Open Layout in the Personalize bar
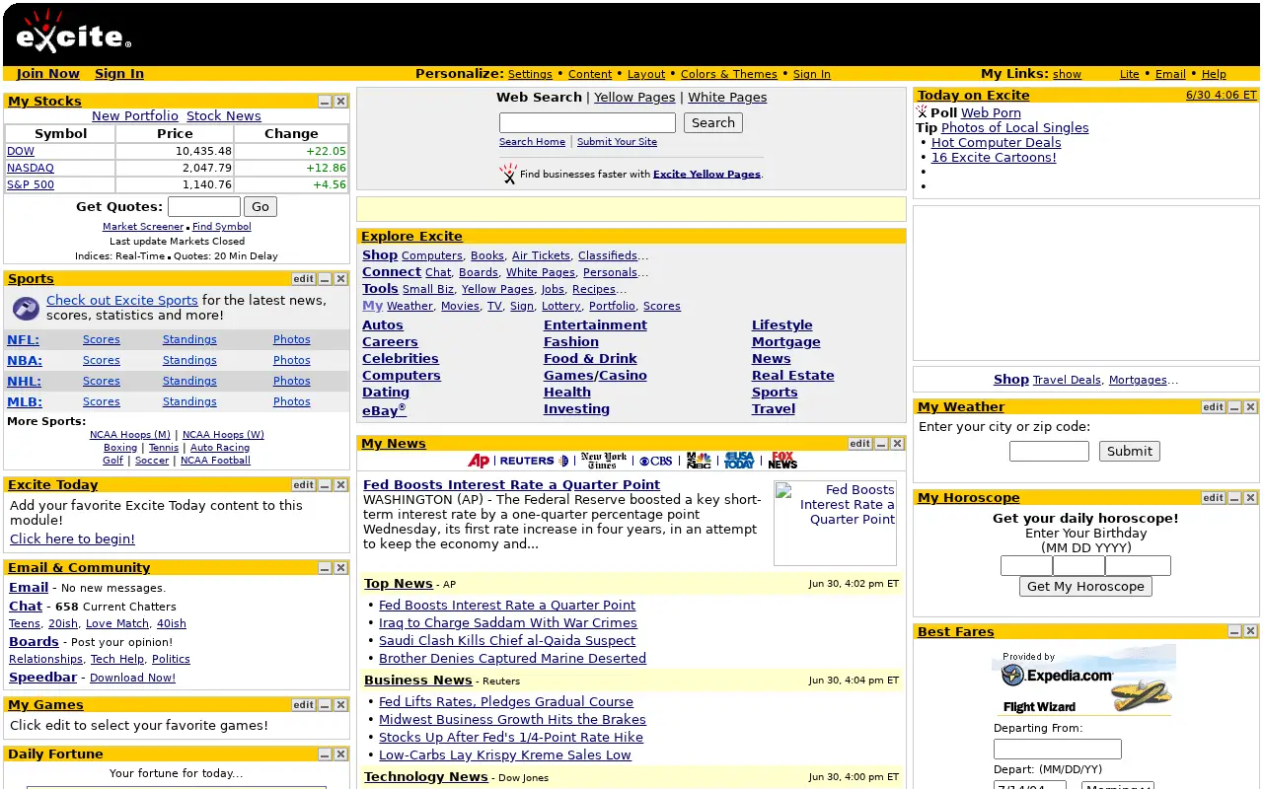The image size is (1263, 789). pos(646,74)
